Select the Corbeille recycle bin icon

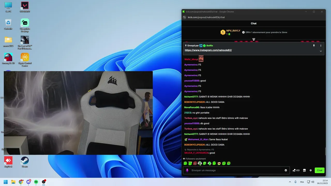click(8, 24)
